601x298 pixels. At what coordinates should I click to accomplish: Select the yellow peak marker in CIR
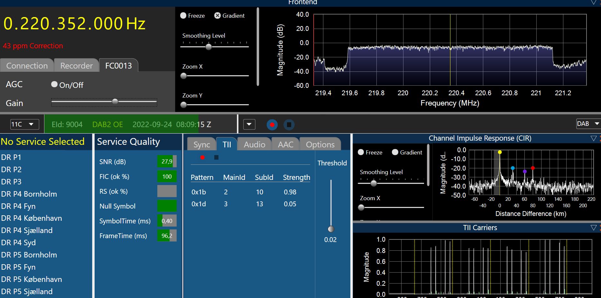click(500, 152)
